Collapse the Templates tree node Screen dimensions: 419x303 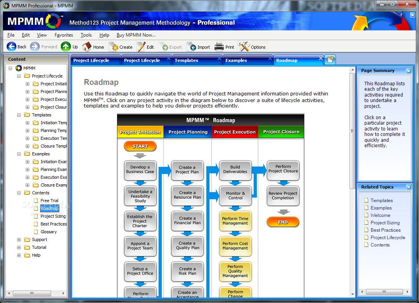click(x=19, y=115)
